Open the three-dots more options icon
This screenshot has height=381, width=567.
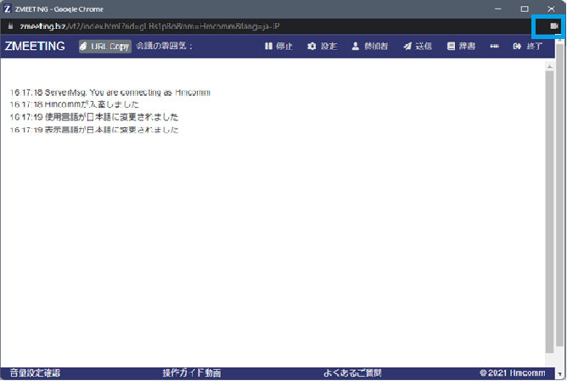(494, 47)
